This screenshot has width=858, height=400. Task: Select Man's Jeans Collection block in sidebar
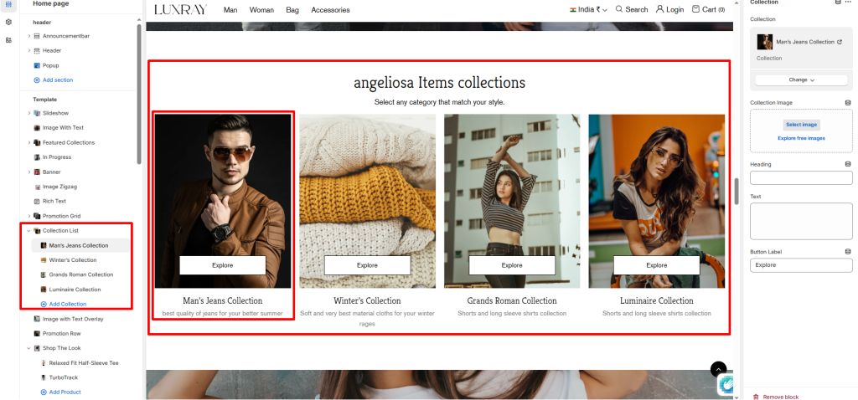tap(80, 245)
